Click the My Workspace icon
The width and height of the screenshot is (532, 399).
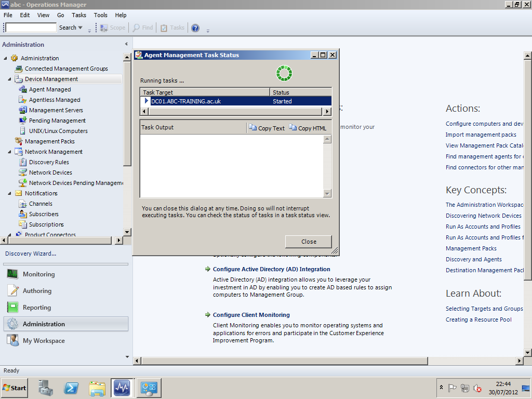point(12,341)
